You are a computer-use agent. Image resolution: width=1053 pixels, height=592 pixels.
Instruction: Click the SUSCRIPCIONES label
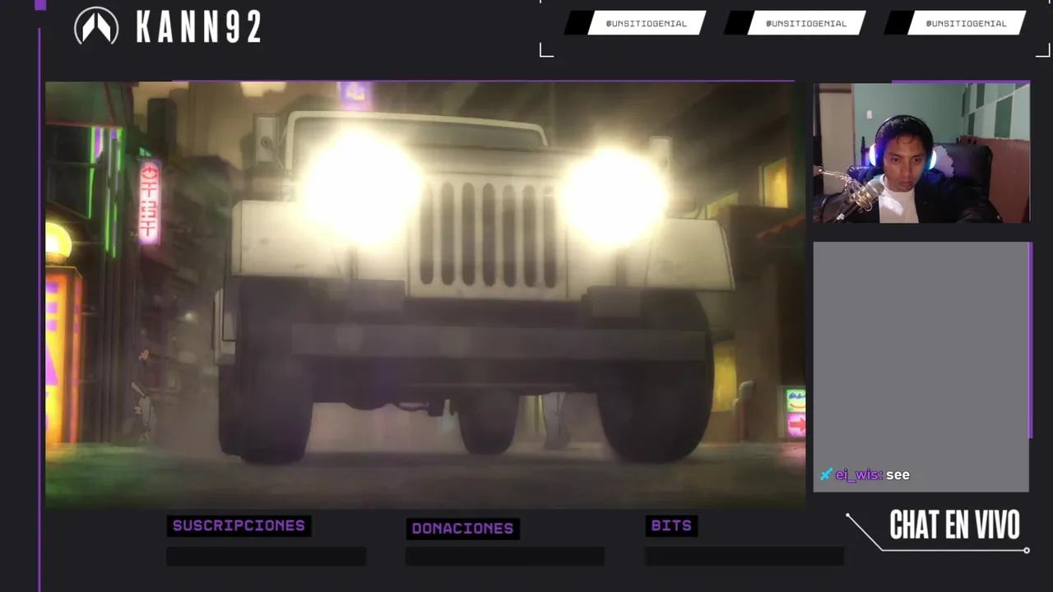[x=239, y=526]
